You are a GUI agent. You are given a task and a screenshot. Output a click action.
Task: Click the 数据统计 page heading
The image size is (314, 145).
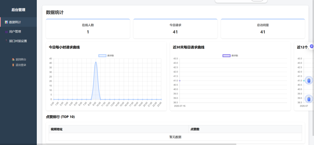click(x=55, y=13)
